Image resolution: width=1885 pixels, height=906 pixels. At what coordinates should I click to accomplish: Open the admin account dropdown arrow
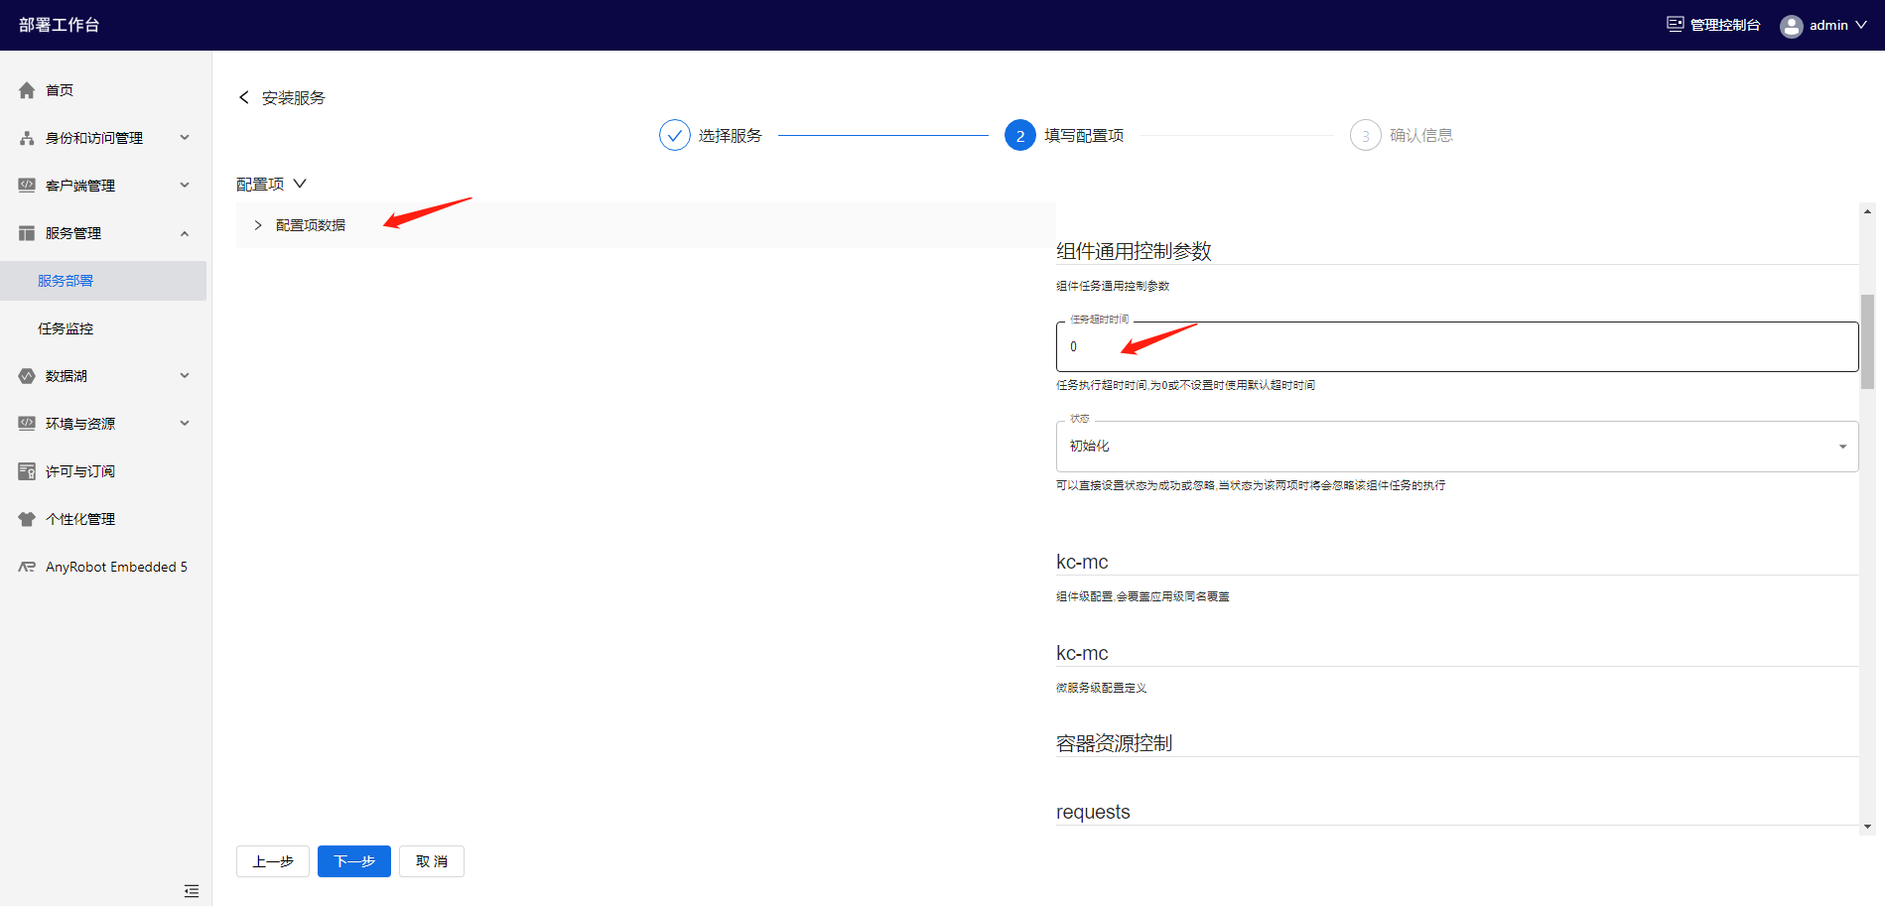point(1861,26)
